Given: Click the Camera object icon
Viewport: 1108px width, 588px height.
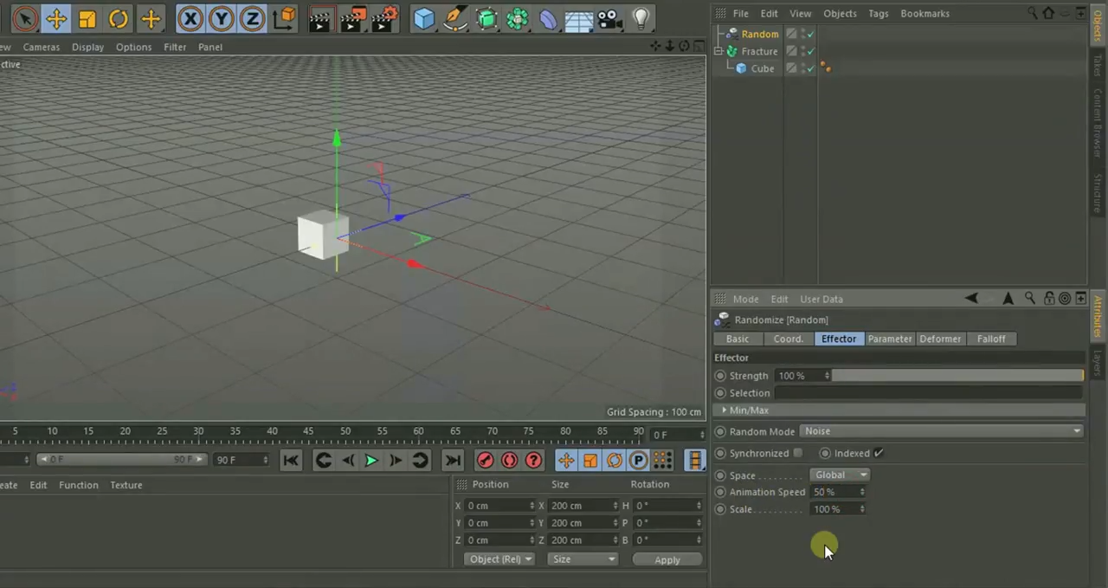Looking at the screenshot, I should (x=609, y=18).
